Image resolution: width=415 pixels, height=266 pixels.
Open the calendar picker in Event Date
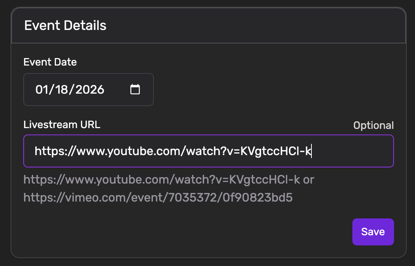click(x=135, y=90)
